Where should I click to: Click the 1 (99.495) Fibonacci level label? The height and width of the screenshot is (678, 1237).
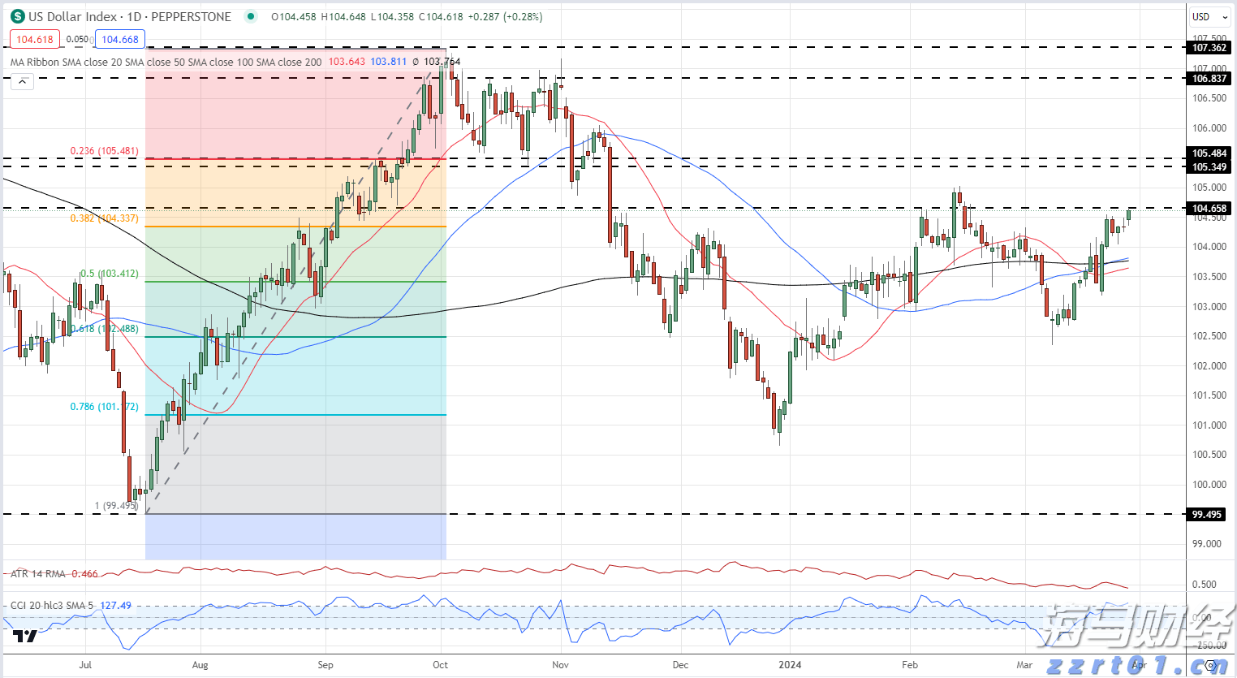[x=116, y=506]
